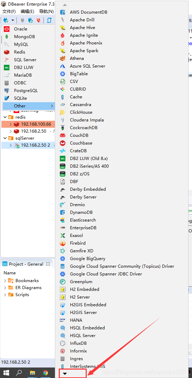Expand the 192.168.2.50 redis connection
This screenshot has height=378, width=192.
pyautogui.click(x=10, y=131)
